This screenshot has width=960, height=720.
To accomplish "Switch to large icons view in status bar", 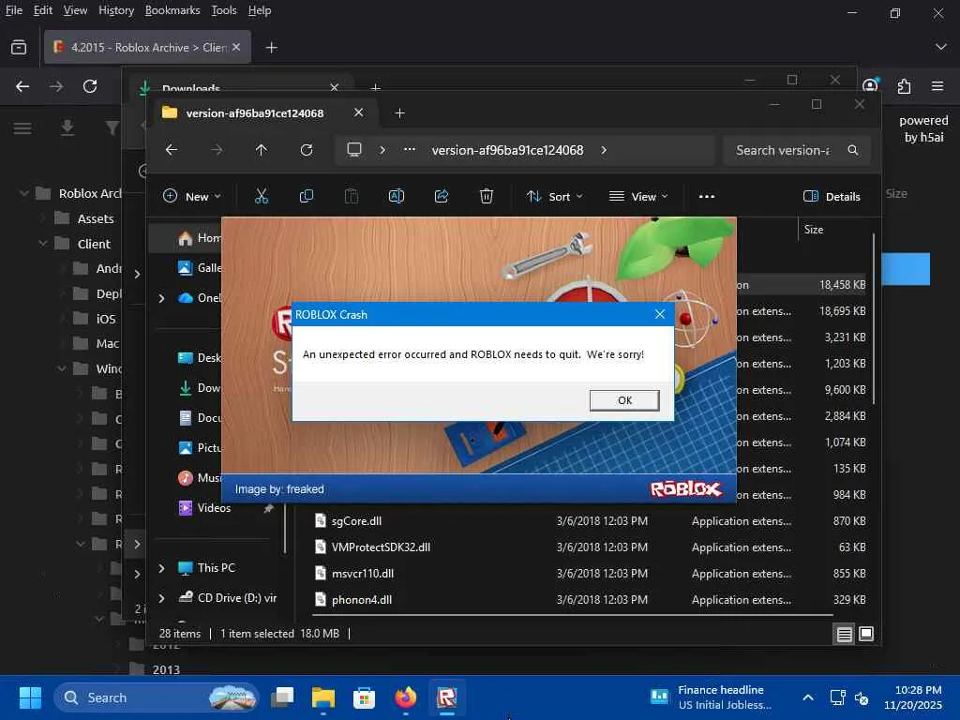I will pos(866,634).
